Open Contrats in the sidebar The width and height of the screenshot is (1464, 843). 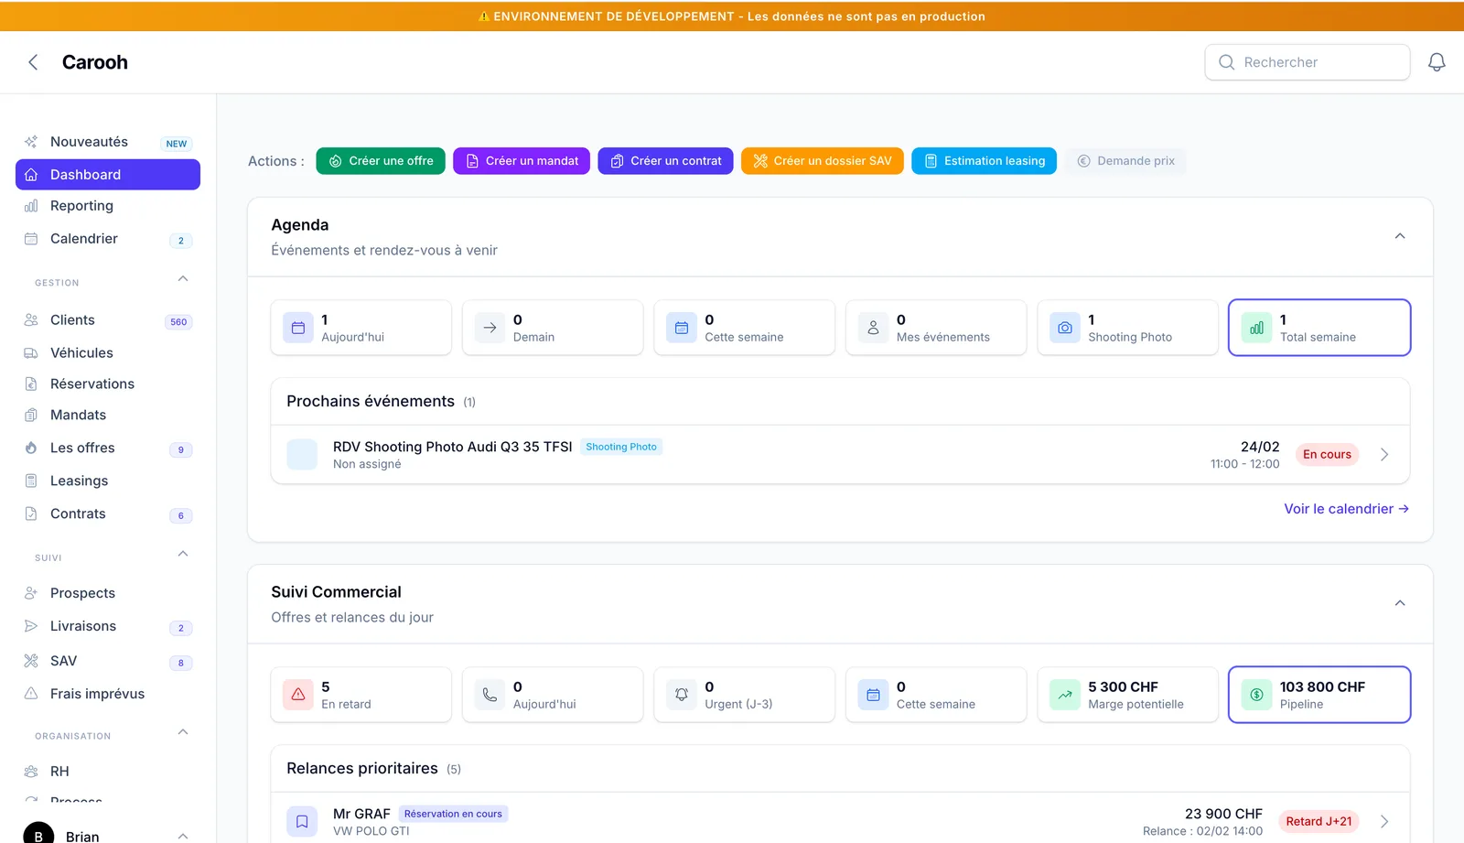[108, 514]
